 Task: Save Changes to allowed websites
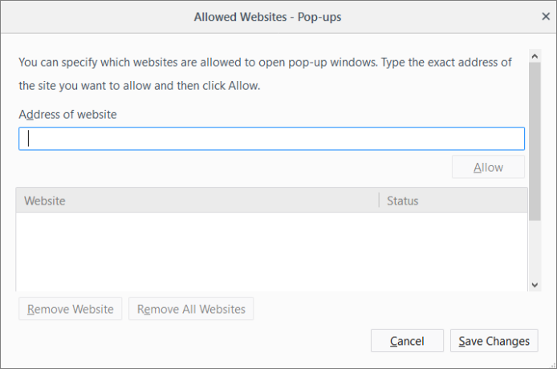[494, 341]
